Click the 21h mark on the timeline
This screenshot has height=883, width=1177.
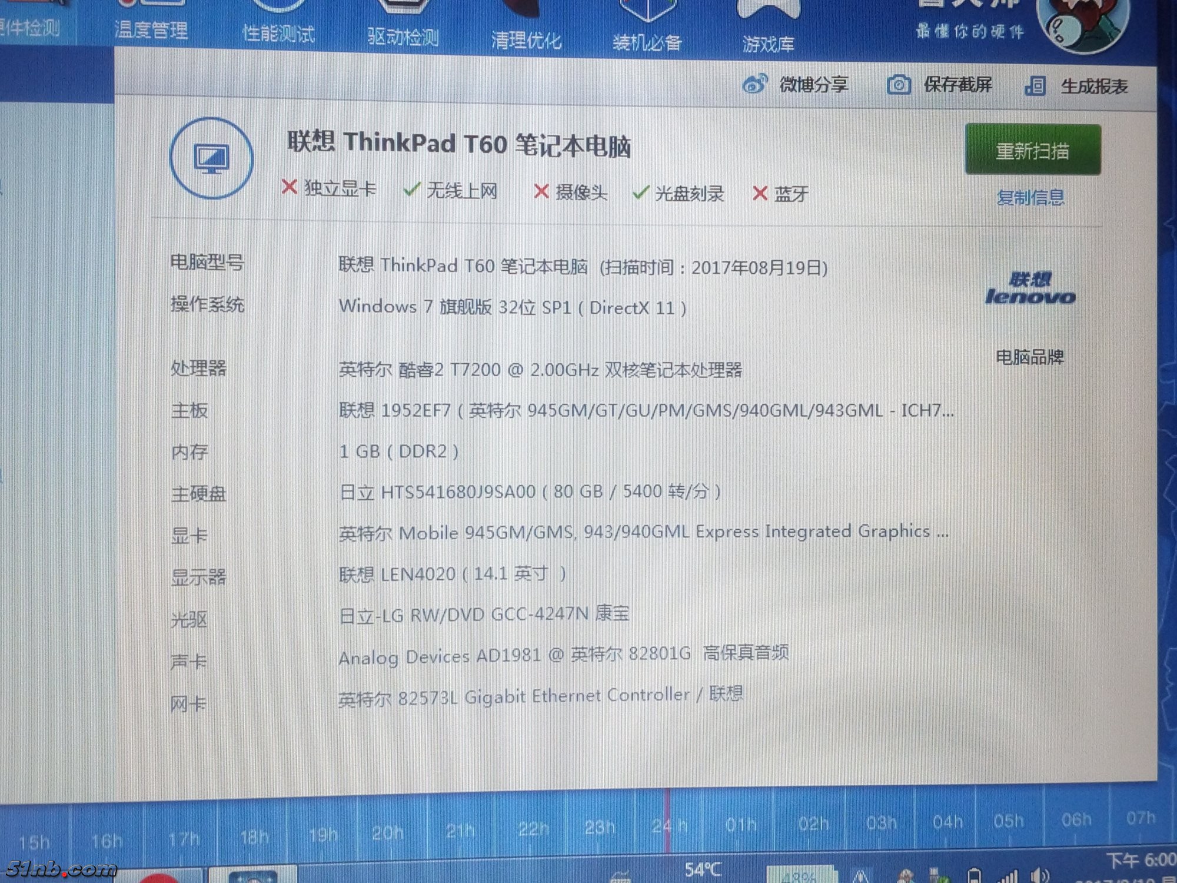coord(460,830)
